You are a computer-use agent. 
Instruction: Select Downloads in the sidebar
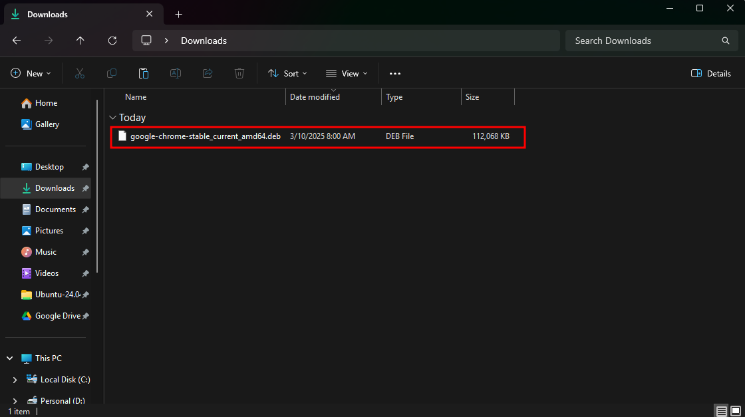[x=46, y=188]
